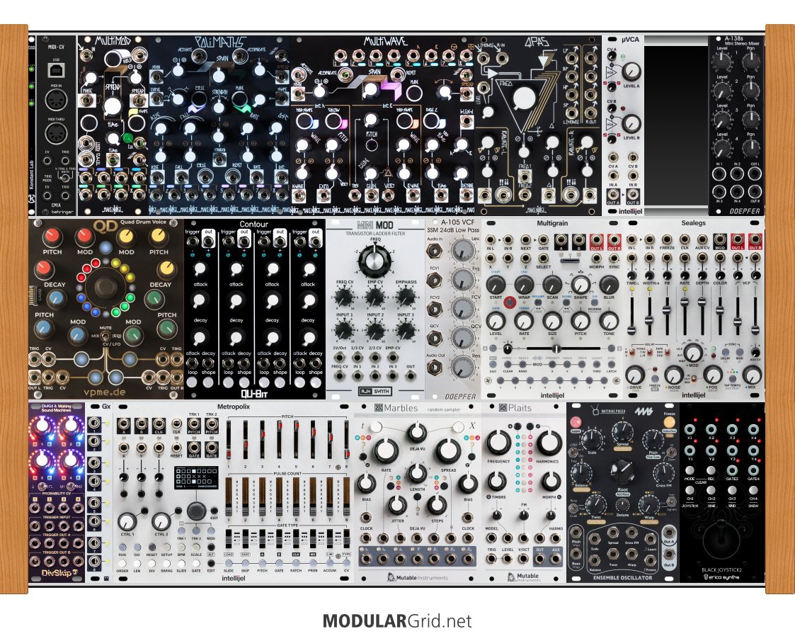Click the top DEJA VU knob on Marbles
795x636 pixels.
pyautogui.click(x=416, y=433)
